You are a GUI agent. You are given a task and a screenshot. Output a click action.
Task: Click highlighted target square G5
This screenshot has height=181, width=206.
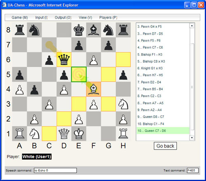click(x=108, y=74)
